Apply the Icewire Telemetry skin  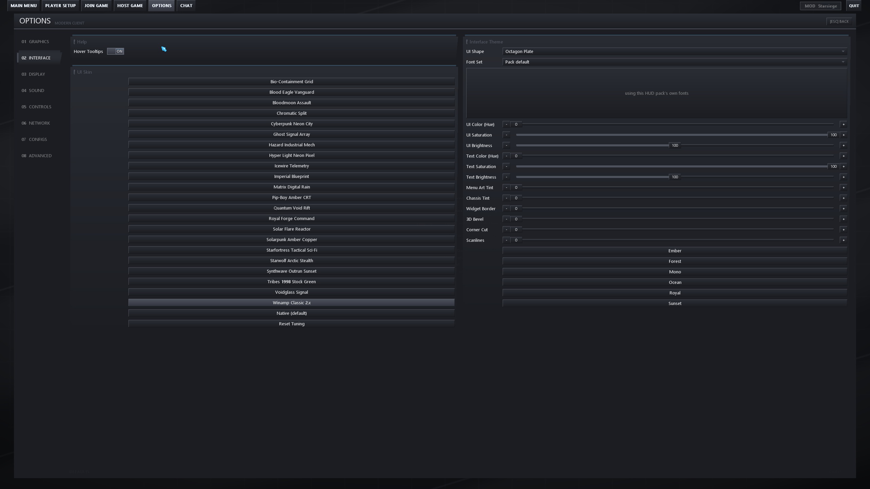(292, 166)
